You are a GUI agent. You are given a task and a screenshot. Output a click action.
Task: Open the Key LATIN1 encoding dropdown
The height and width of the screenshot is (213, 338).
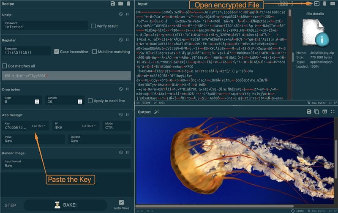pos(40,126)
